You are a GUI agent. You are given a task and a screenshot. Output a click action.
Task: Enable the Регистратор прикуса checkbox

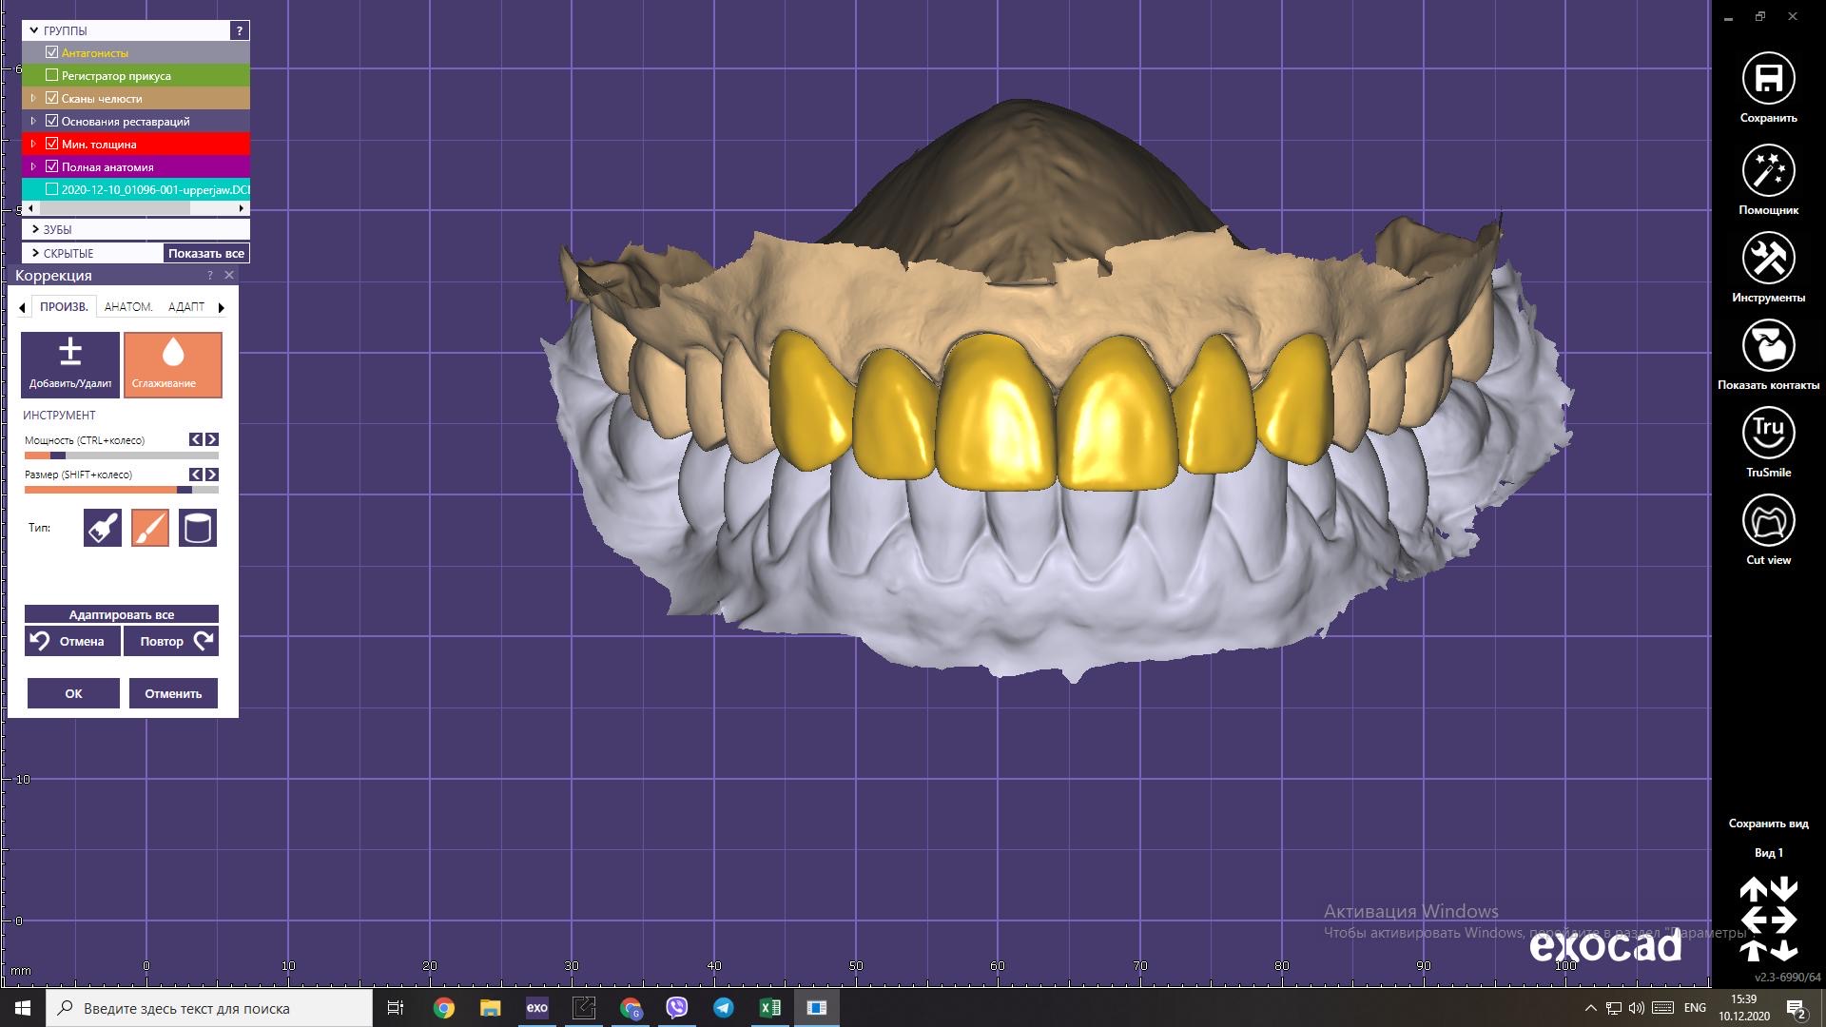(52, 75)
